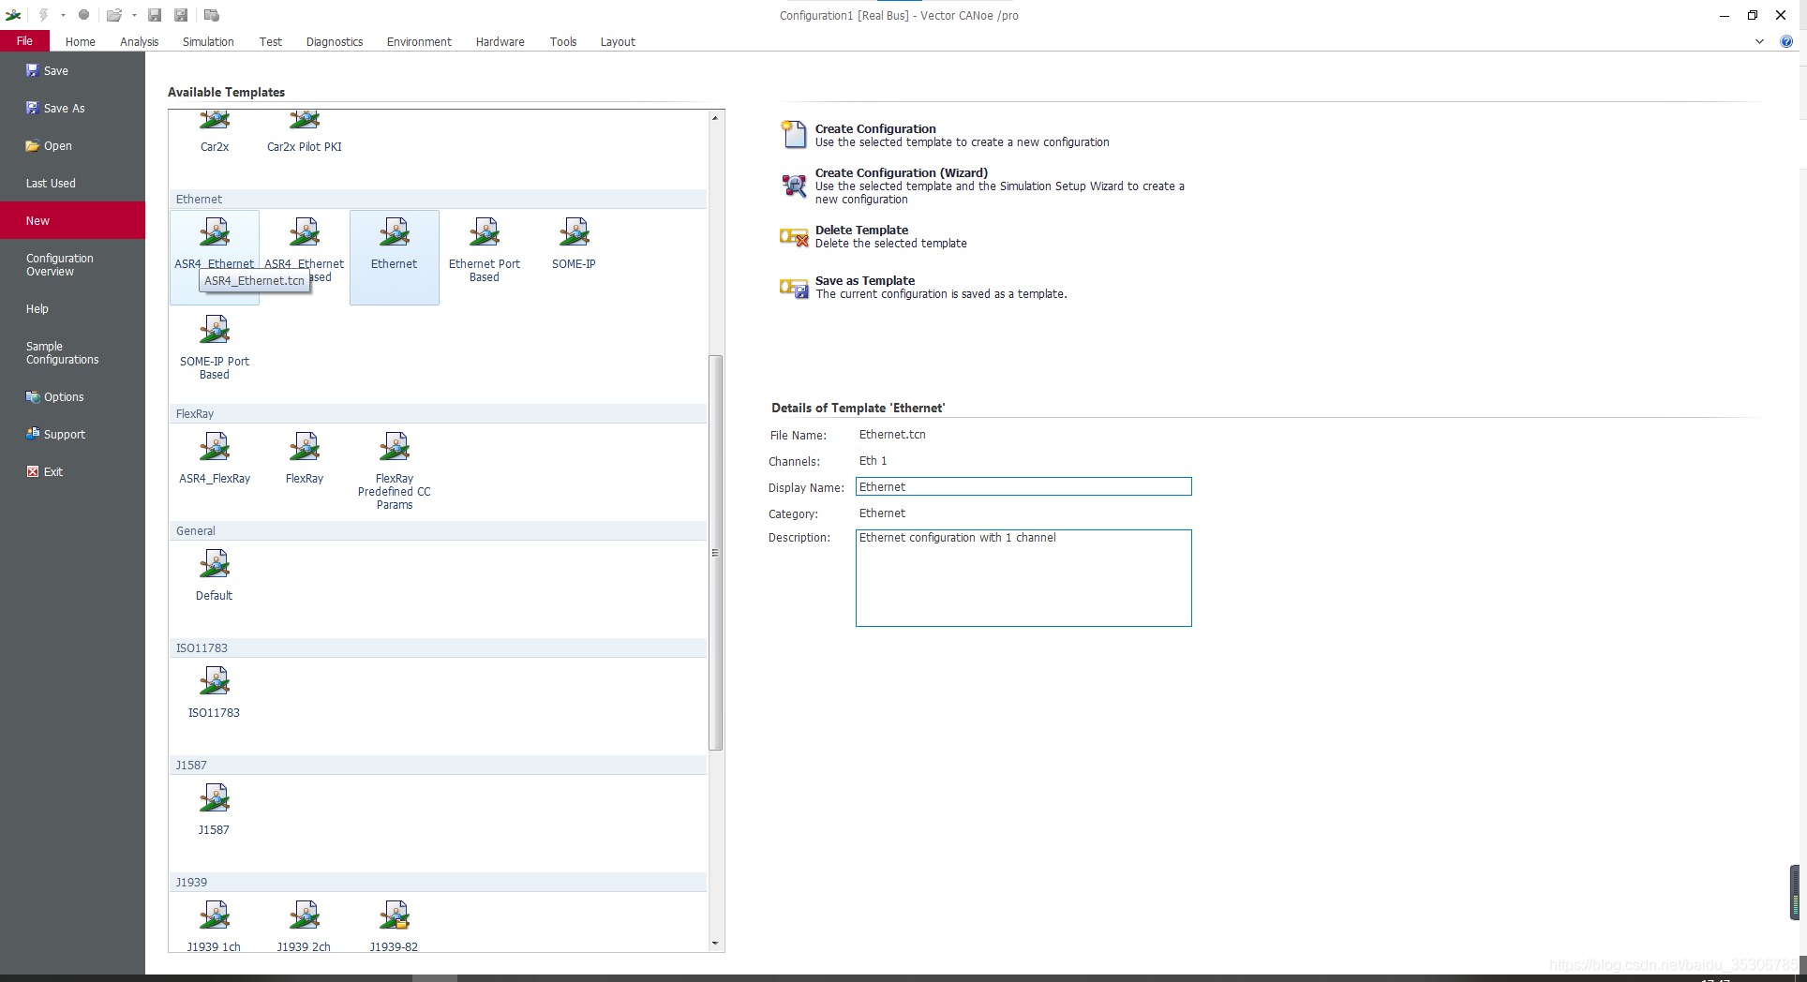
Task: Click the template list scroll-up arrow
Action: [x=715, y=118]
